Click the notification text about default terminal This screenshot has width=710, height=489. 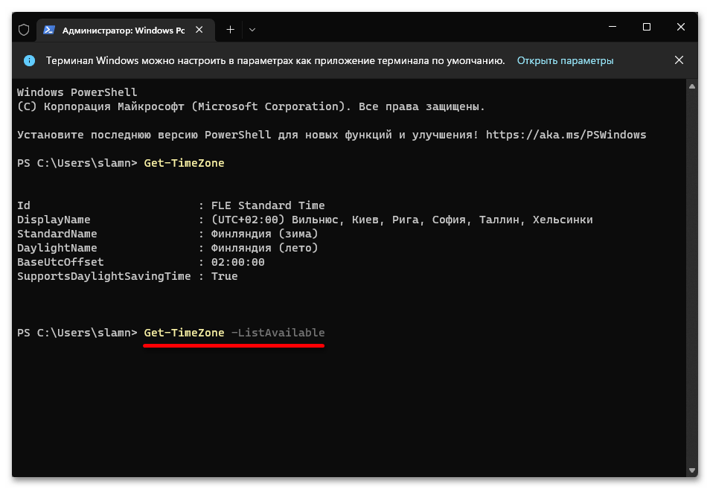pos(275,61)
